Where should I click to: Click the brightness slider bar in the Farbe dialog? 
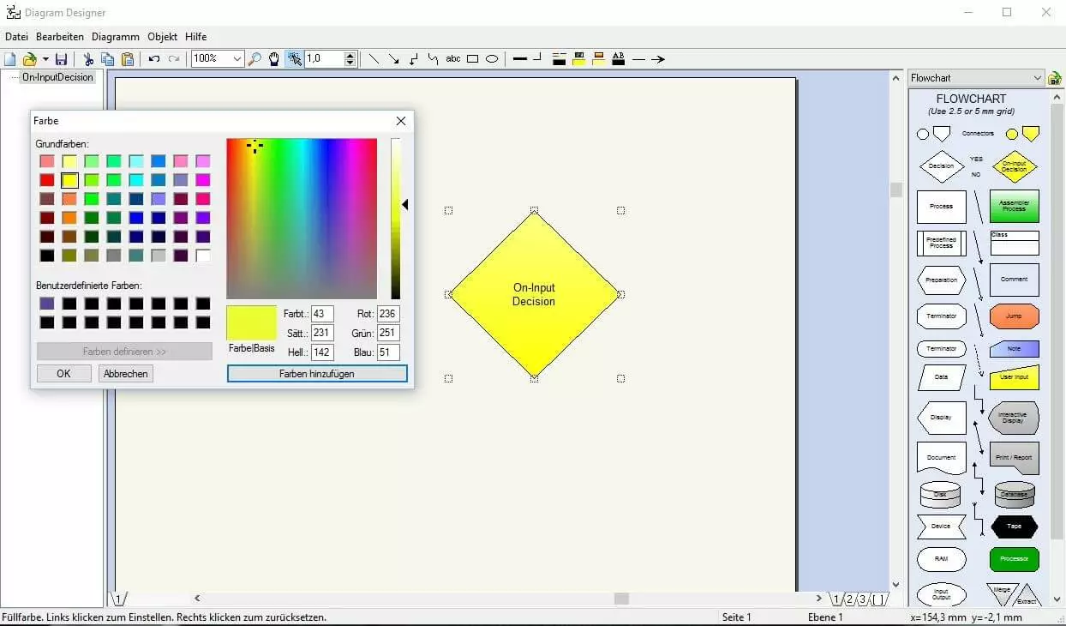pos(395,219)
